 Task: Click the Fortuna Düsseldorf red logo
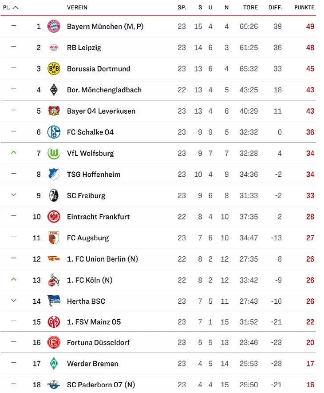(x=54, y=342)
